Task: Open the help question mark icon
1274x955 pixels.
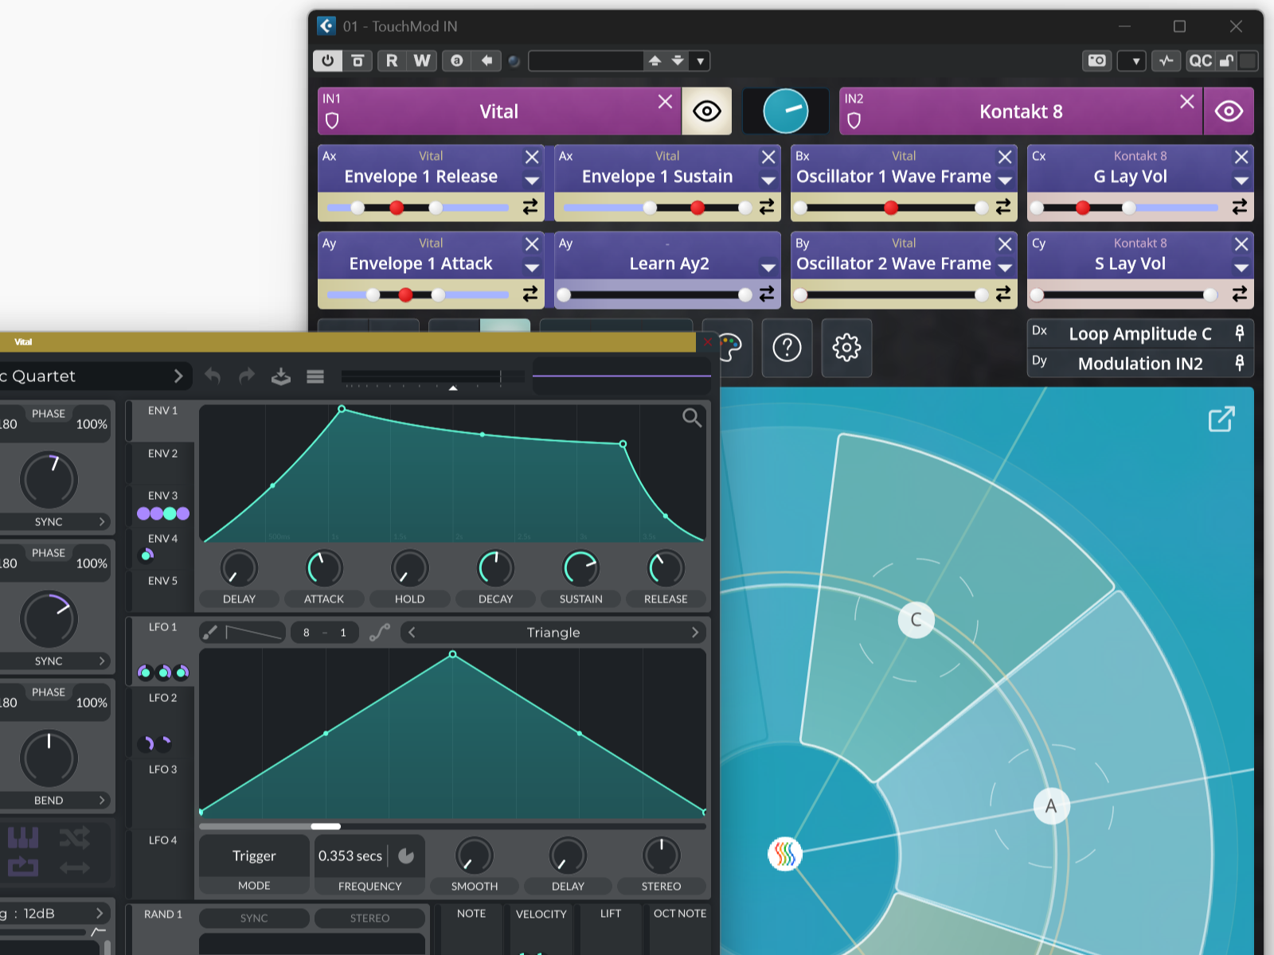Action: [787, 348]
